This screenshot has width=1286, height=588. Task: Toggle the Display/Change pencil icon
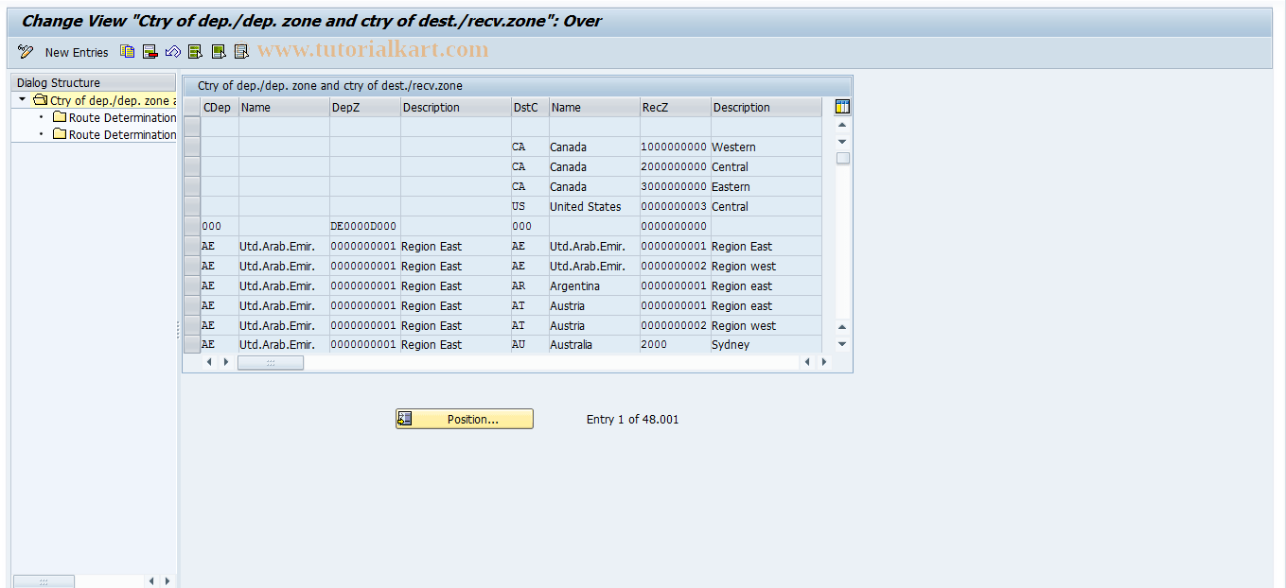26,52
